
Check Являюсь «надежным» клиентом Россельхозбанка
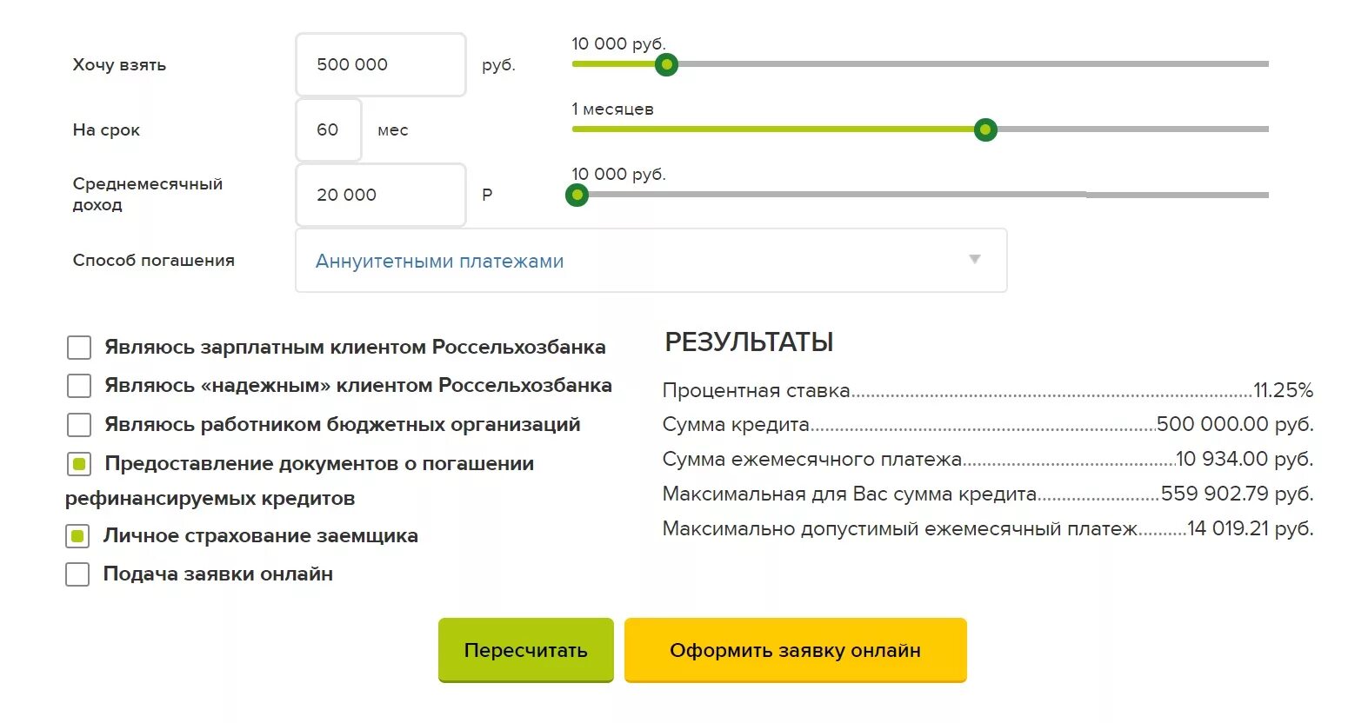coord(79,386)
